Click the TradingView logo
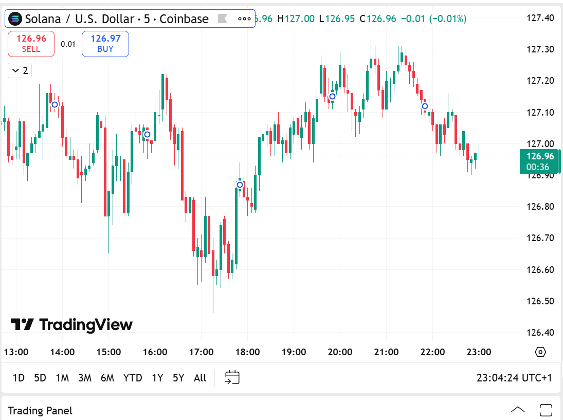The image size is (563, 420). pos(71,325)
